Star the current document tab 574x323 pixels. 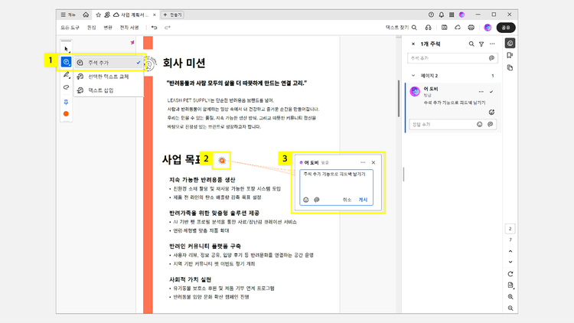(x=98, y=15)
